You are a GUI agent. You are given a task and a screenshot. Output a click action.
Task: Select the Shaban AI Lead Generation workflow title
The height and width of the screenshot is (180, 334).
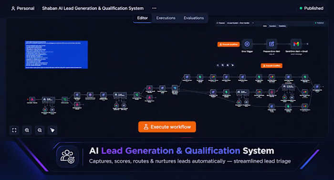point(93,8)
